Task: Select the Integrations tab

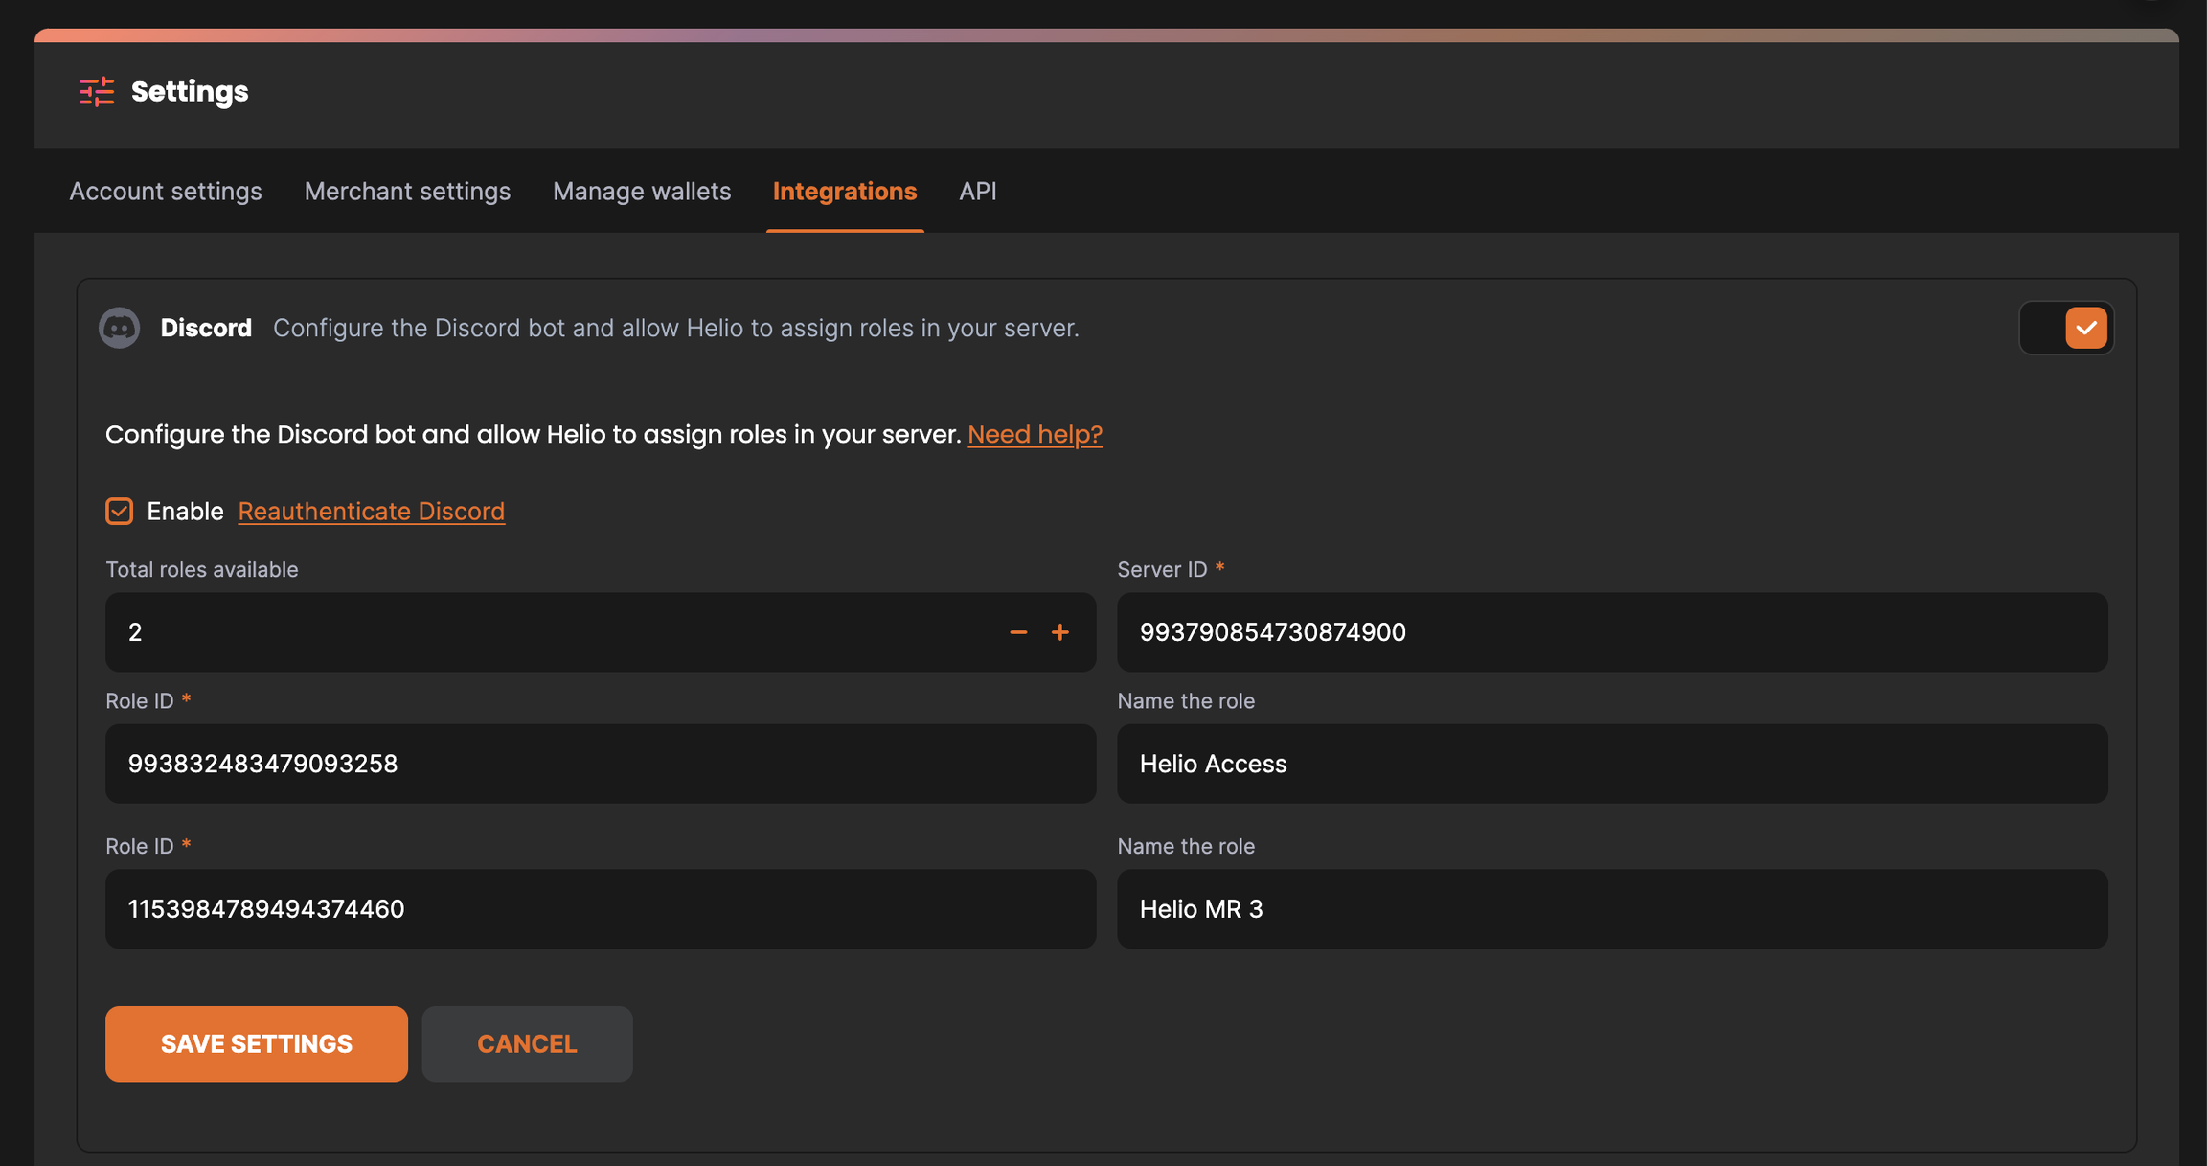Action: 845,192
